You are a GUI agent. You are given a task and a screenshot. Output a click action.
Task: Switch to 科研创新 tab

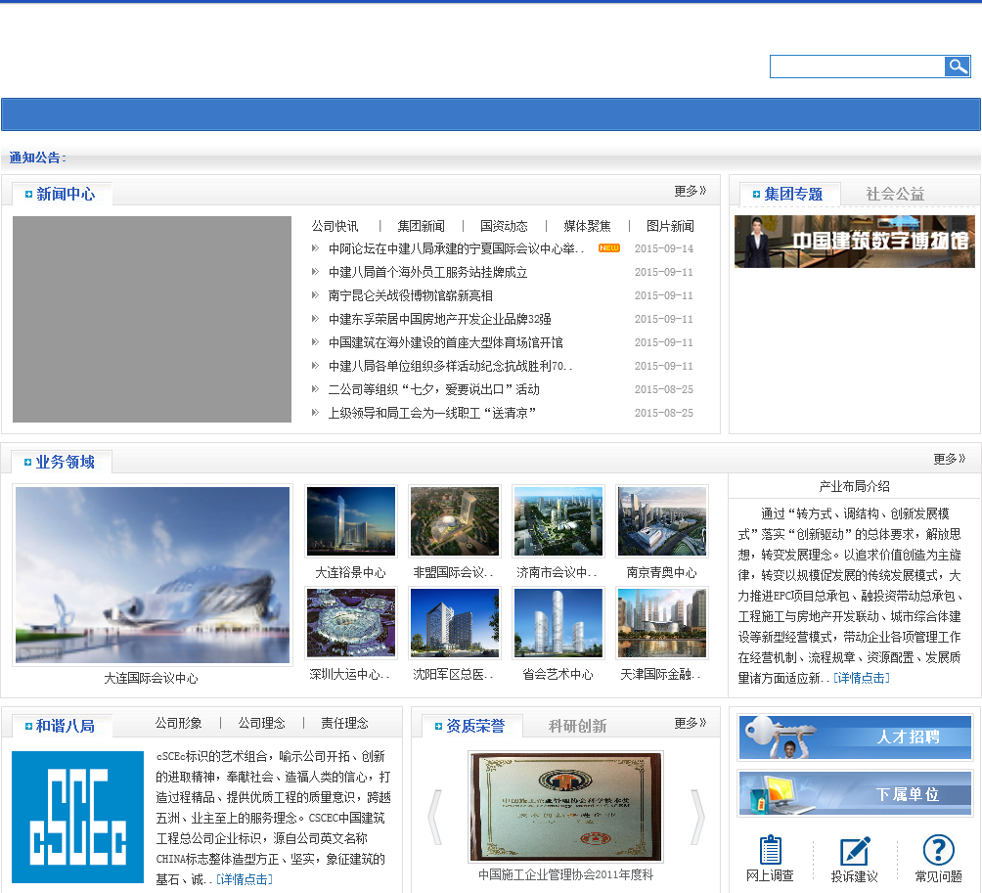tap(577, 726)
